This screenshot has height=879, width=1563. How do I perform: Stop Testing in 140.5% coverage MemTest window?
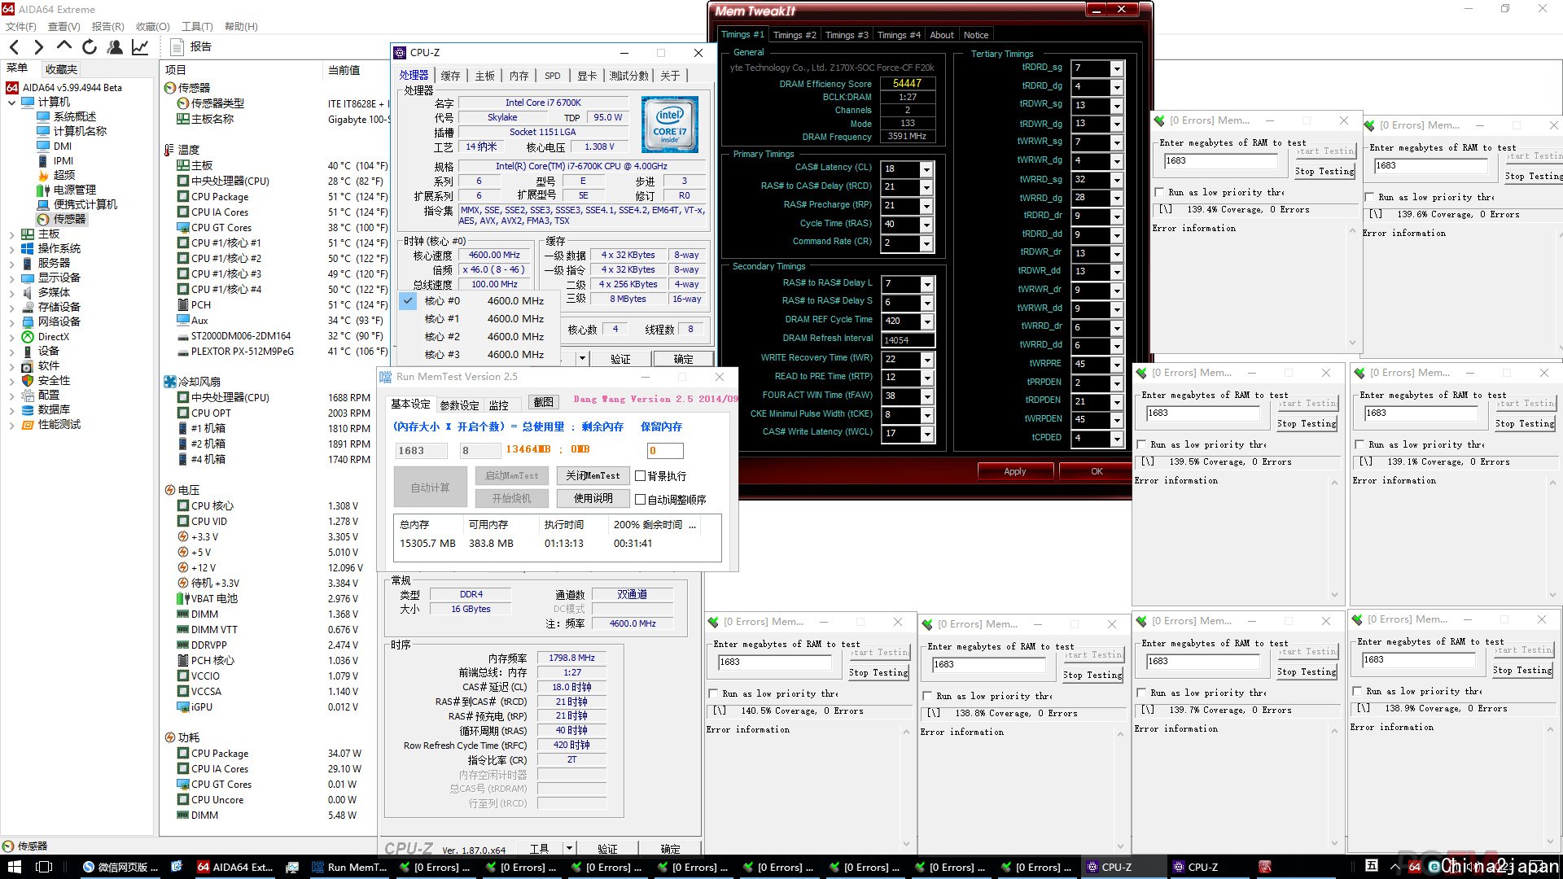tap(878, 673)
